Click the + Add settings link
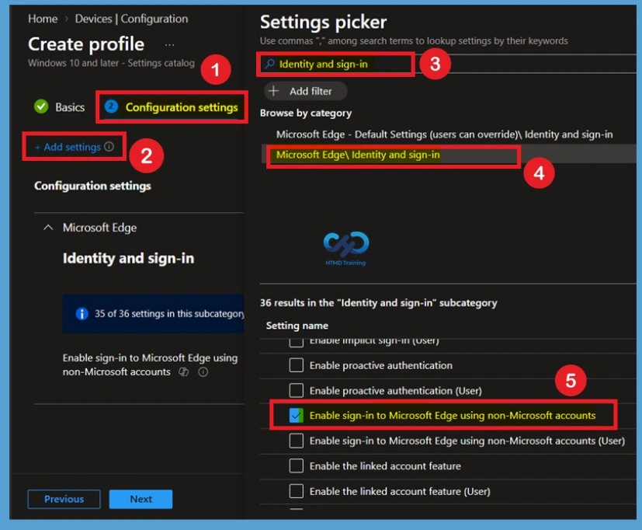 [x=68, y=147]
